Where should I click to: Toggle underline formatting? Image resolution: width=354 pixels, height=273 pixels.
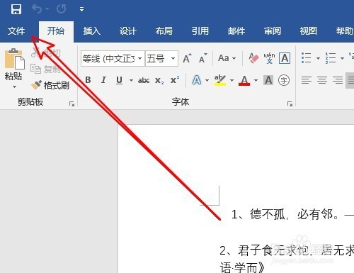[x=120, y=80]
